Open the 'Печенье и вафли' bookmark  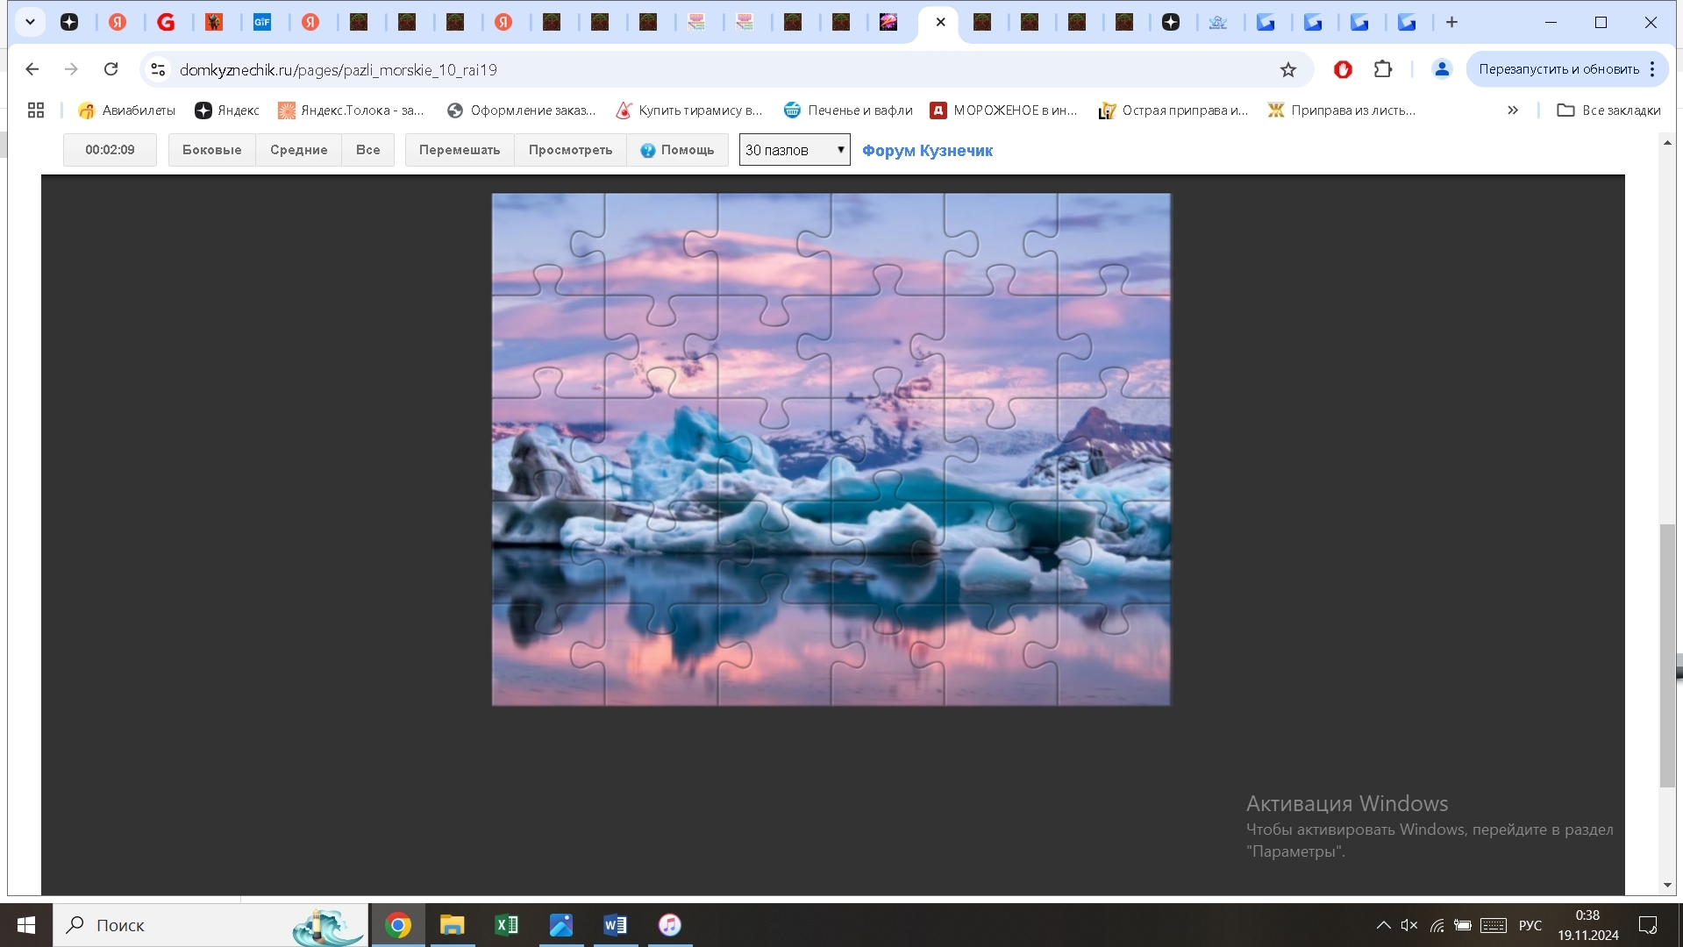pyautogui.click(x=848, y=110)
